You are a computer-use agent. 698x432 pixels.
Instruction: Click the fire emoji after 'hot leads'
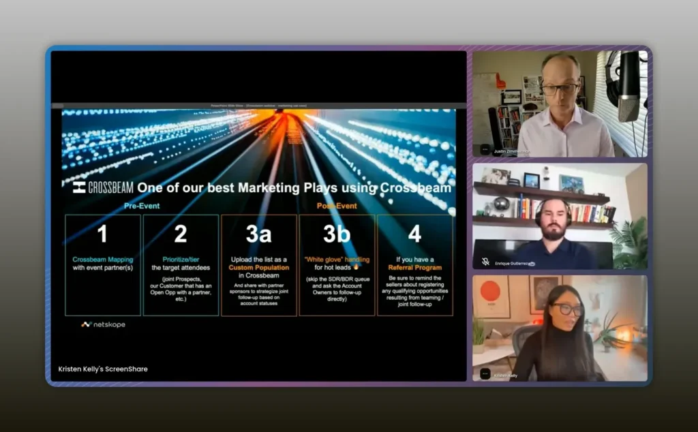[x=356, y=268]
